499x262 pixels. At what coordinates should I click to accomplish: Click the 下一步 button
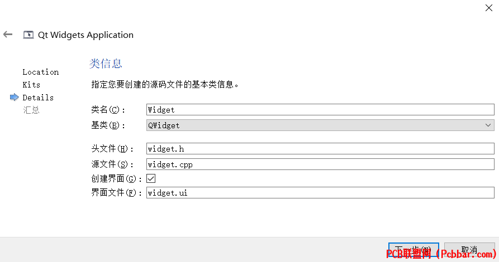[x=414, y=250]
